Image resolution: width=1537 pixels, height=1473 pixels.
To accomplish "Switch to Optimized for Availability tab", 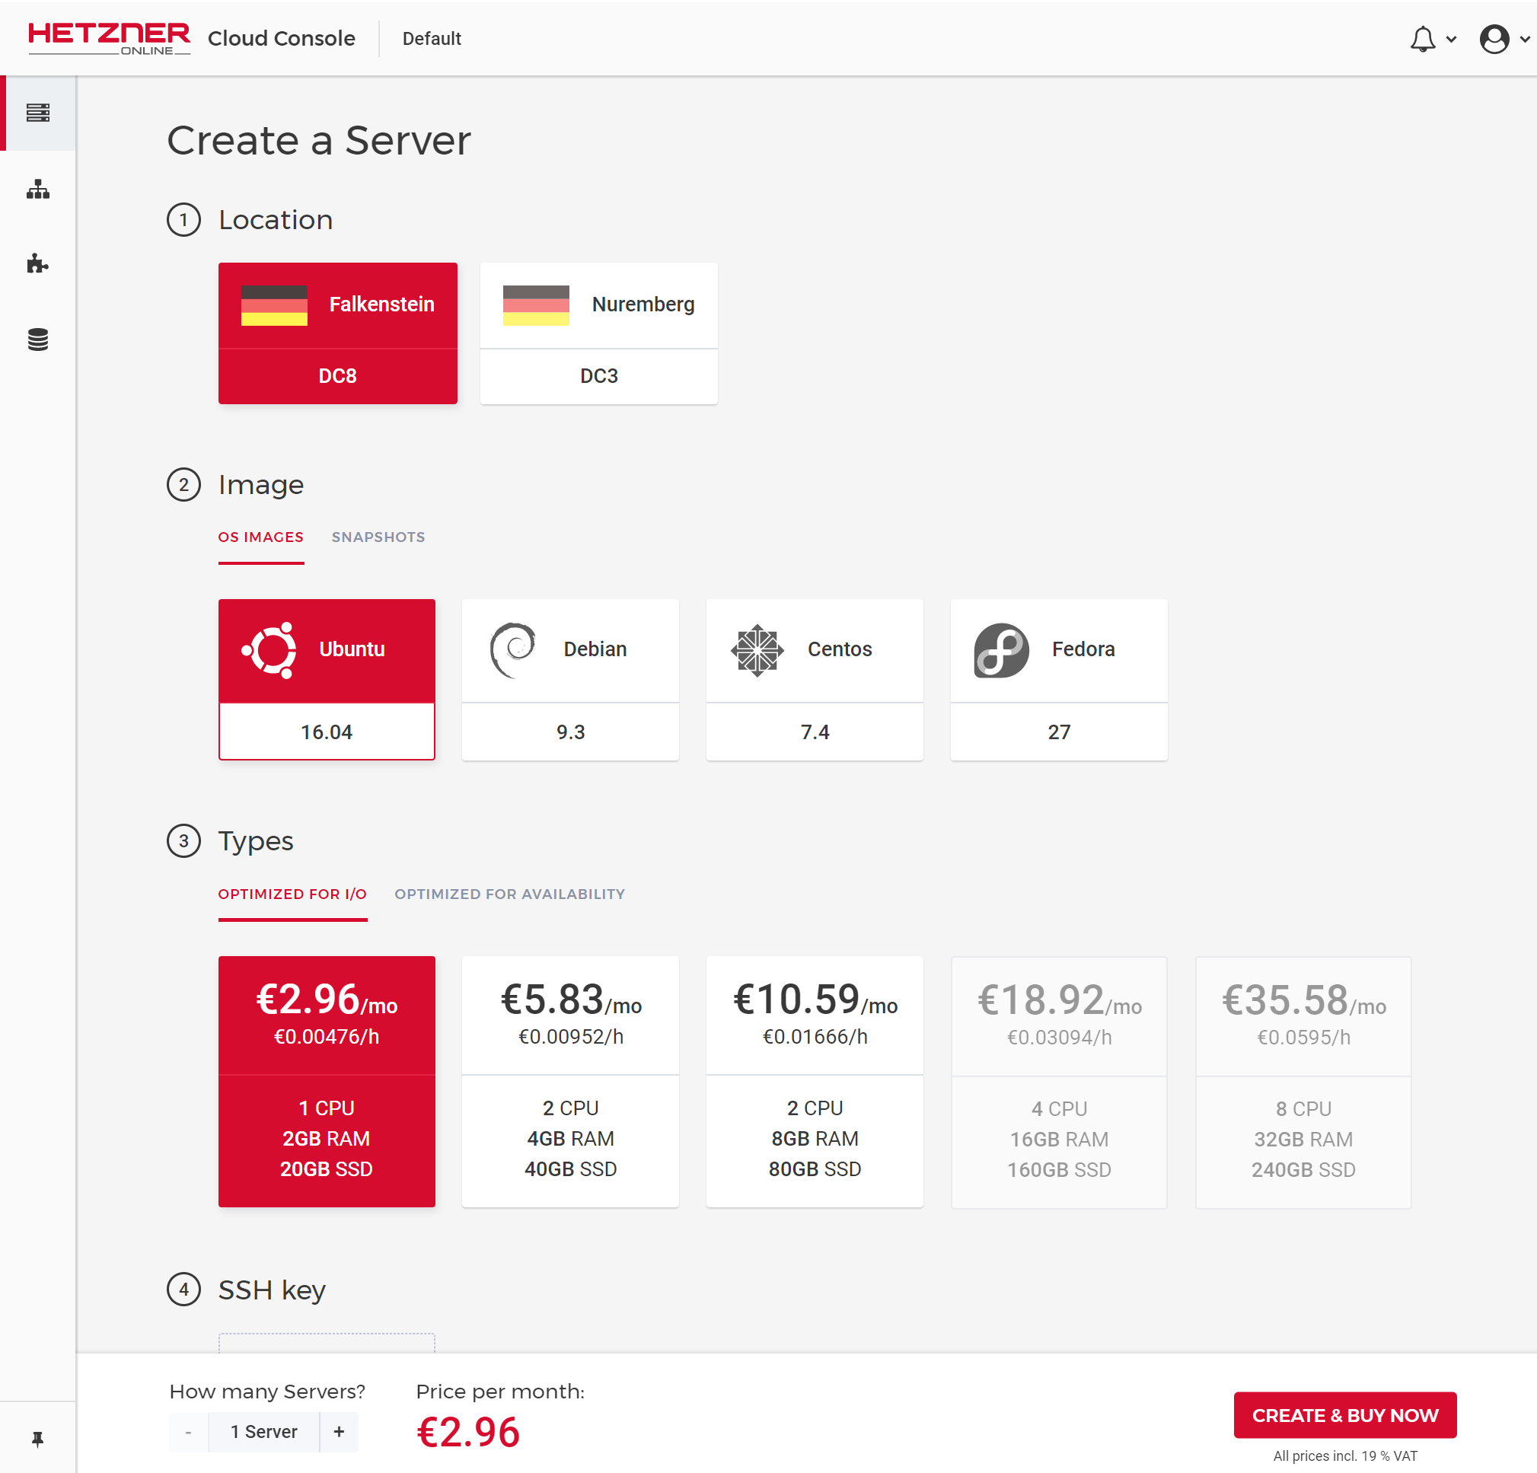I will click(x=509, y=894).
